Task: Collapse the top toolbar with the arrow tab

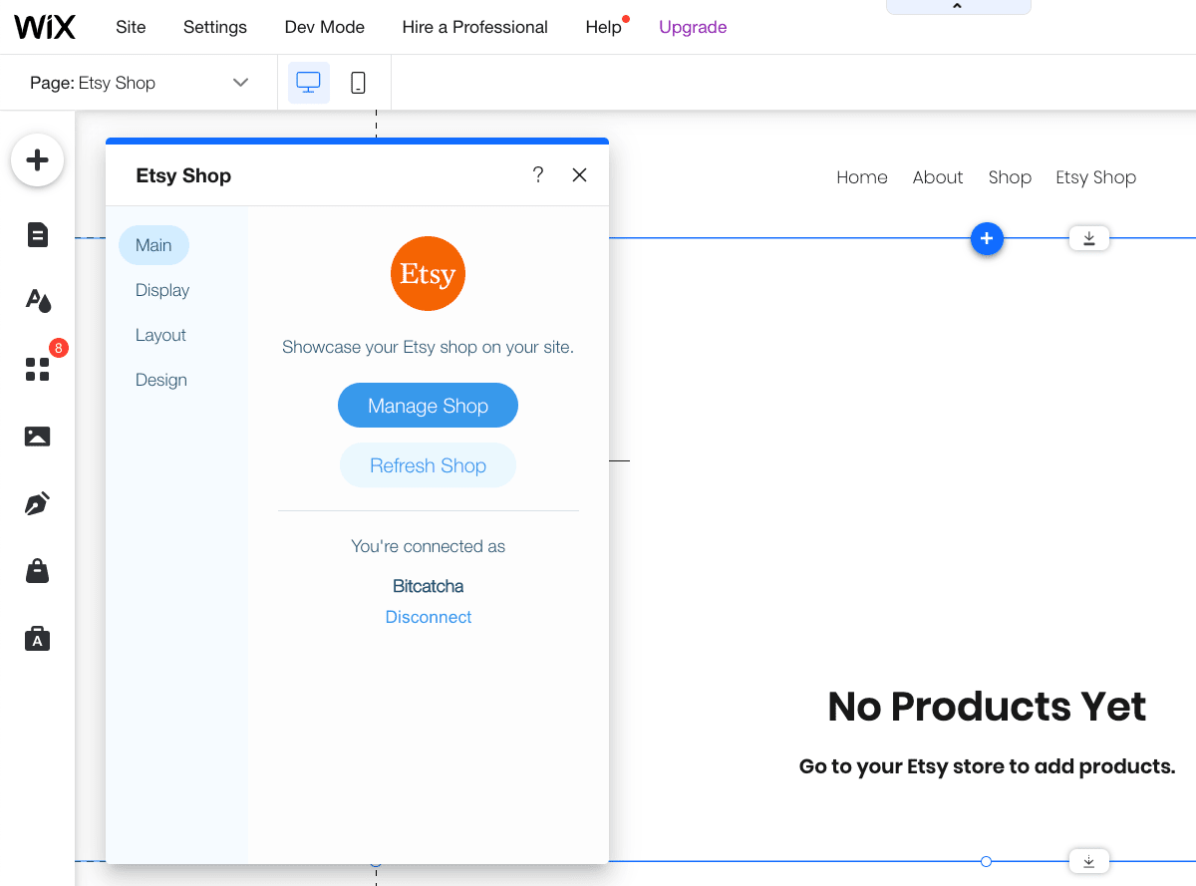Action: click(958, 7)
